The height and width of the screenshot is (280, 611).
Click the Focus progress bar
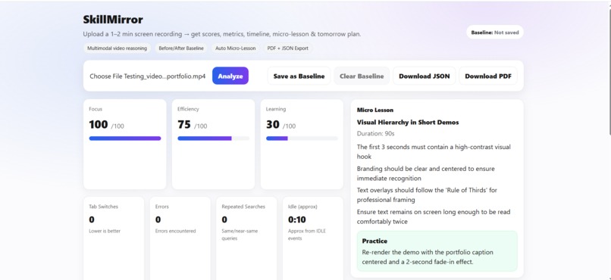coord(124,138)
